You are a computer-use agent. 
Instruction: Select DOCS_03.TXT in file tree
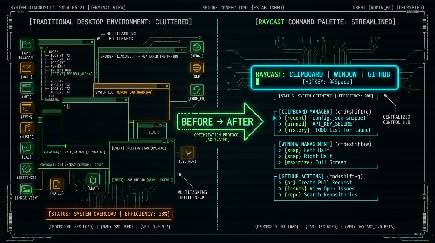pyautogui.click(x=60, y=92)
